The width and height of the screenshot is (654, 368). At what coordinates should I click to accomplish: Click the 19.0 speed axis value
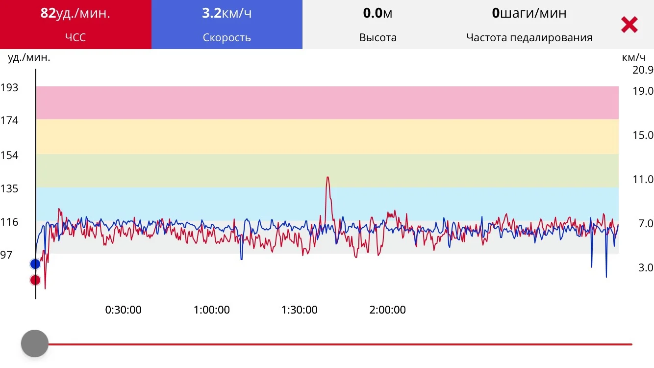[x=643, y=91]
